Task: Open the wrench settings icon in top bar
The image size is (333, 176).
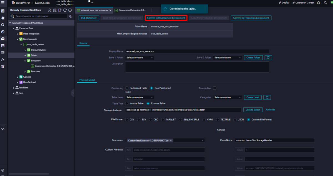Action: coord(325,3)
